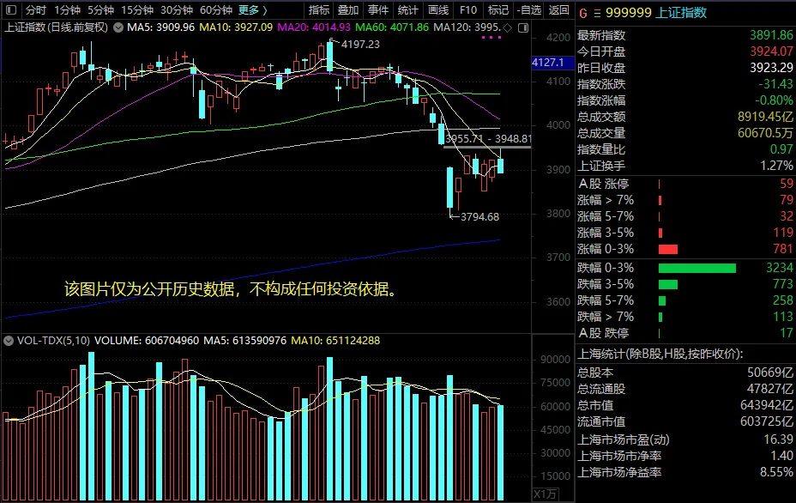Viewport: 796px width, 503px height.
Task: Click 上证指数(日线.前复权) chart label
Action: 56,27
